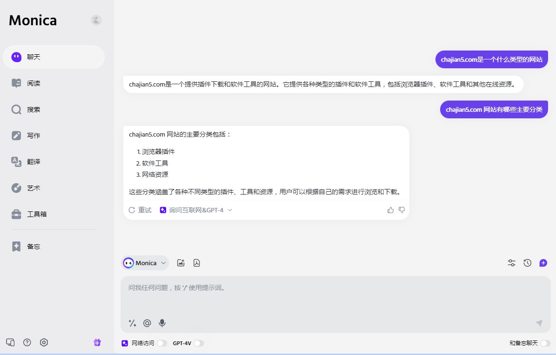Click the user message 'chajian5.com是一个什么类型的网站'
Viewport: 556px width, 355px height.
[x=492, y=60]
